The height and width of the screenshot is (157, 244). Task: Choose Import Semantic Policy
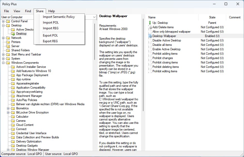point(59,17)
